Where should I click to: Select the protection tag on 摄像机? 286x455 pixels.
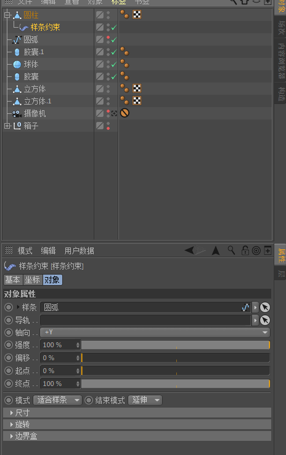point(125,113)
